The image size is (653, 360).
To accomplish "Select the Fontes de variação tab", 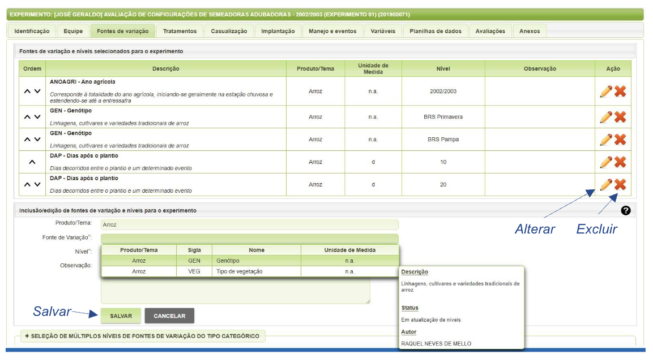I will point(122,31).
